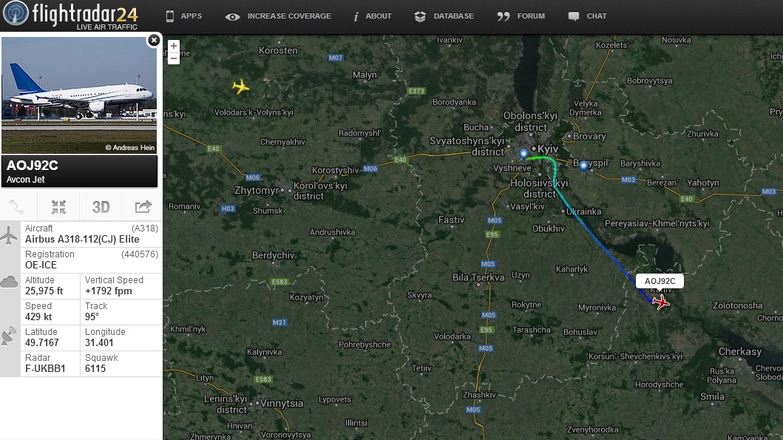Screen dimensions: 783x440
Task: Open the About menu
Action: 372,16
